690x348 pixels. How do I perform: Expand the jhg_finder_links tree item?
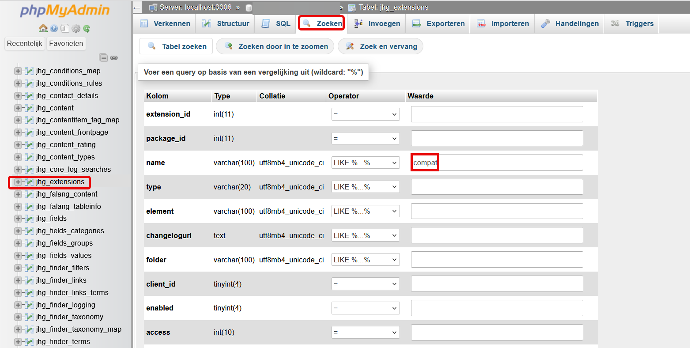coord(18,280)
